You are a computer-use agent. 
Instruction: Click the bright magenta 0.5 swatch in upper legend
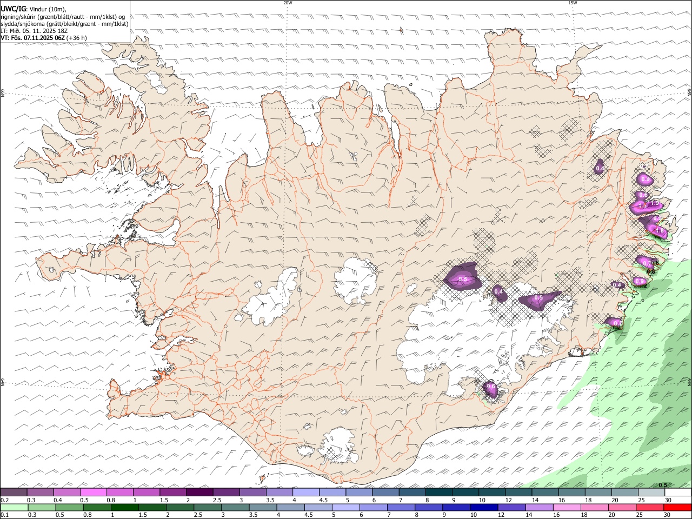[x=94, y=493]
